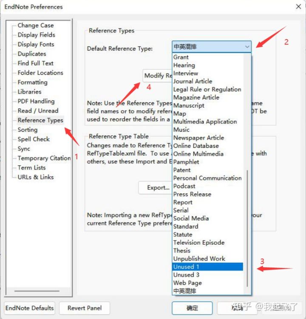Select Interview in the list
306x319 pixels.
coord(208,73)
